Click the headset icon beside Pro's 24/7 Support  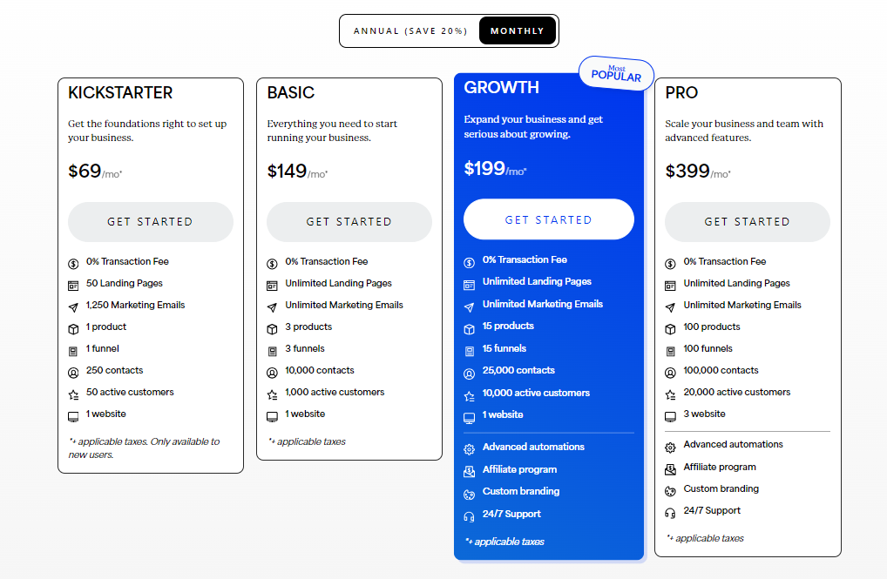[670, 514]
